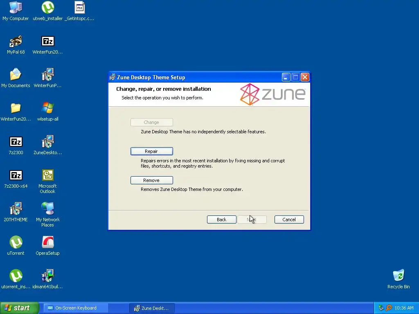Viewport: 419px width, 314px height.
Task: Select the 7z2300 desktop icon
Action: [16, 145]
